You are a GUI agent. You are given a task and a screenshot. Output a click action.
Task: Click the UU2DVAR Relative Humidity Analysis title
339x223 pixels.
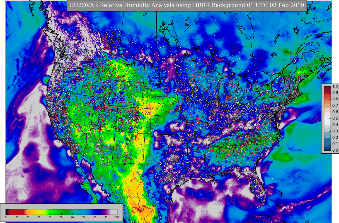[187, 6]
